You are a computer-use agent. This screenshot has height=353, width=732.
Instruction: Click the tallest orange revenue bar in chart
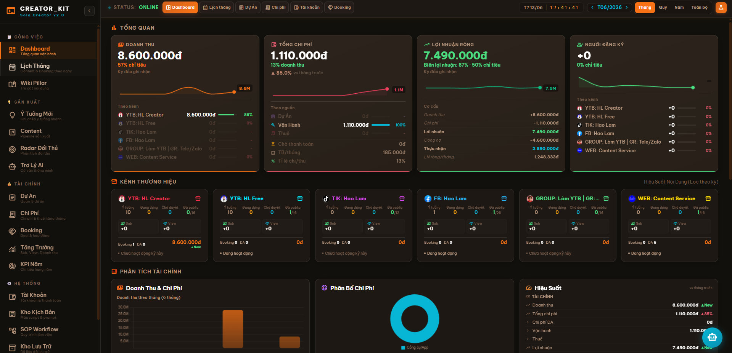point(233,329)
